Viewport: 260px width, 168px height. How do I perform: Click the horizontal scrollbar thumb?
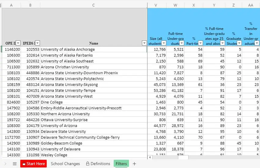pyautogui.click(x=183, y=157)
